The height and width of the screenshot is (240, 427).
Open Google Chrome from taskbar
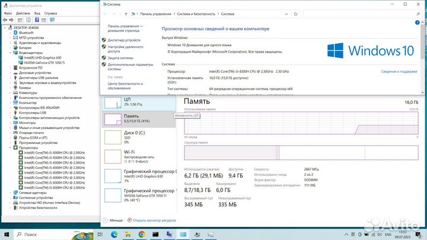click(x=142, y=234)
